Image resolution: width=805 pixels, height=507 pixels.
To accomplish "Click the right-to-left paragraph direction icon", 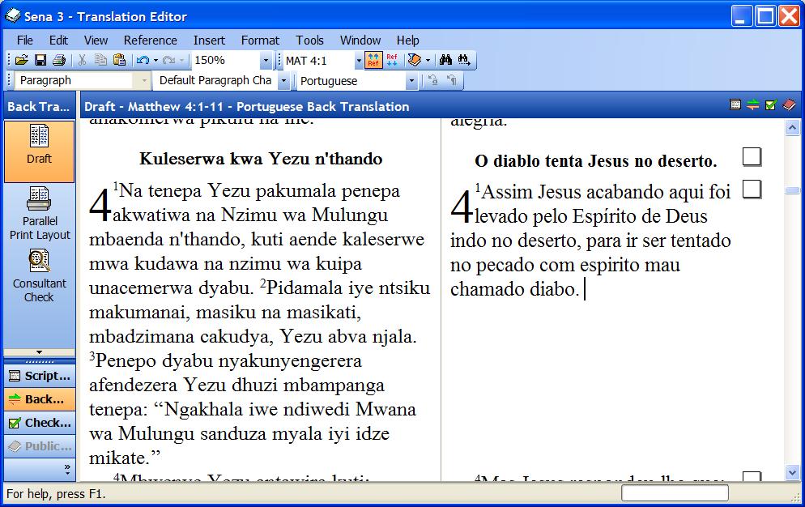I will click(x=452, y=81).
